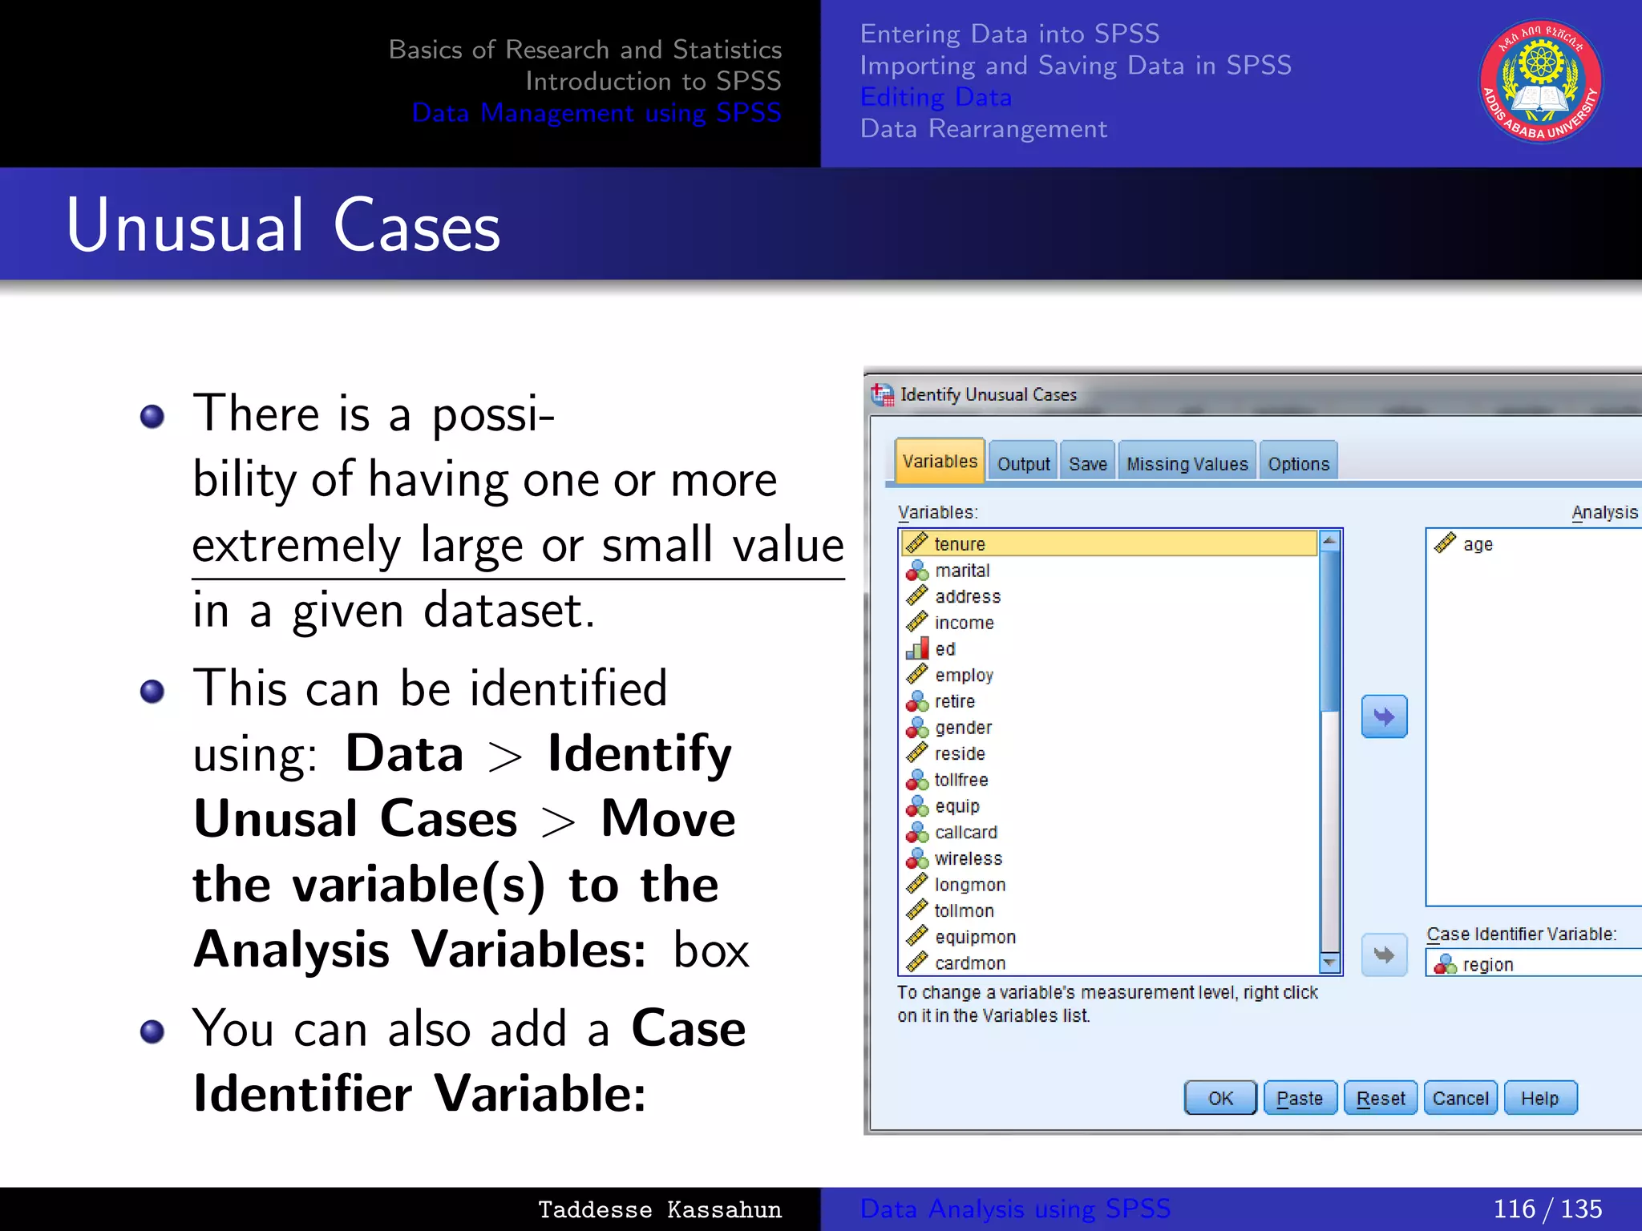Click the Paste button
The height and width of the screenshot is (1231, 1642).
pyautogui.click(x=1300, y=1098)
